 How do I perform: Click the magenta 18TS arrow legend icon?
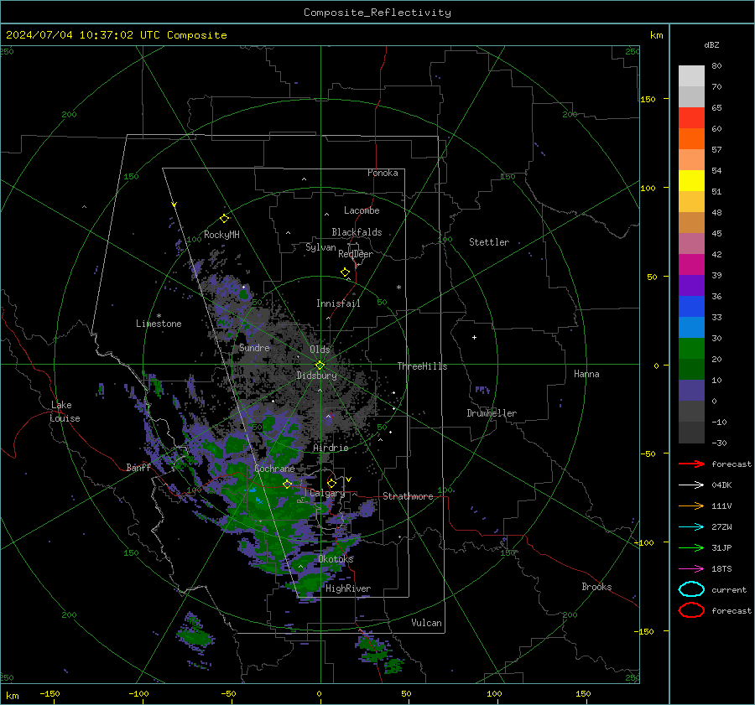[691, 569]
